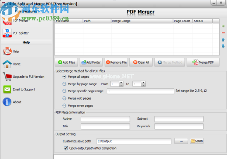Open the About info item
The height and width of the screenshot is (159, 227).
point(12,102)
